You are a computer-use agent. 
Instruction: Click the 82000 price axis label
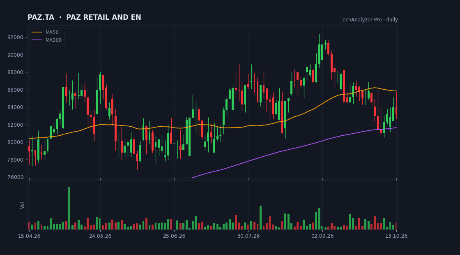pyautogui.click(x=16, y=125)
